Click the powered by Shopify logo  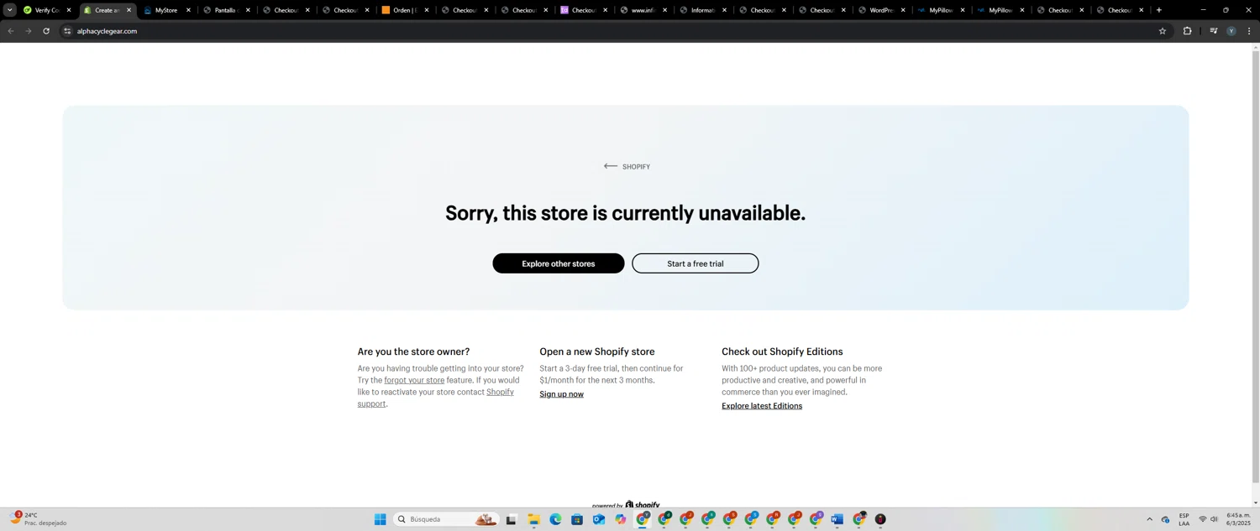[x=626, y=505]
